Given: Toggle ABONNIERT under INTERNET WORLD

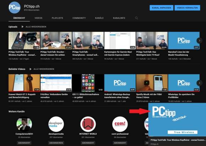Looking at the screenshot, I should click(88, 143).
